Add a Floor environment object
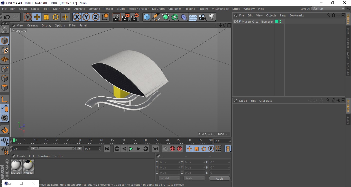This screenshot has width=351, height=187. click(x=193, y=17)
